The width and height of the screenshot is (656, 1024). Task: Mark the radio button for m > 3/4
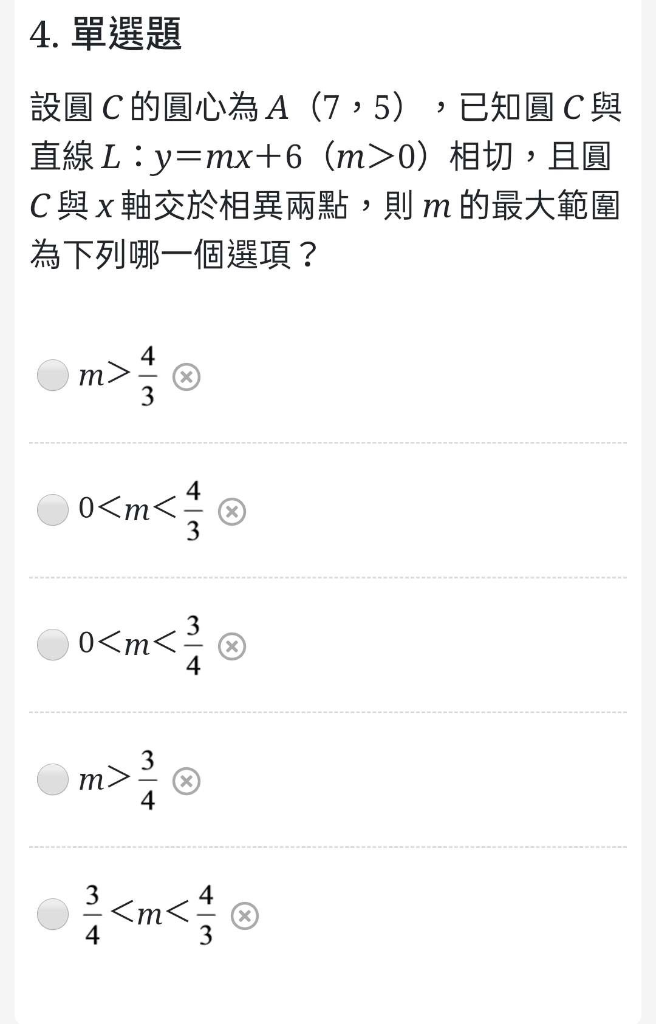coord(53,779)
